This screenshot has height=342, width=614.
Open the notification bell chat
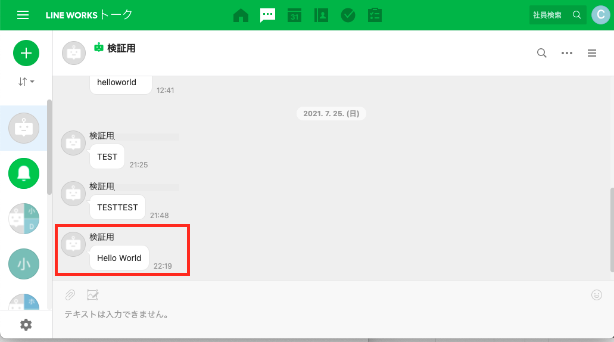pyautogui.click(x=24, y=173)
